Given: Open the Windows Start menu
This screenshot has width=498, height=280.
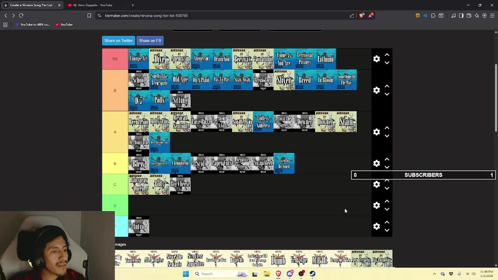Looking at the screenshot, I should pyautogui.click(x=186, y=274).
